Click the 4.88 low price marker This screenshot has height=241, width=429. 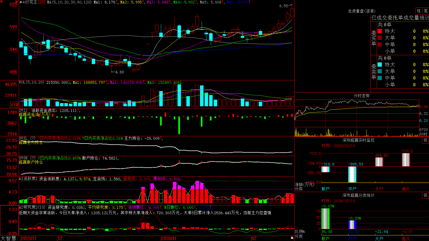coord(120,72)
